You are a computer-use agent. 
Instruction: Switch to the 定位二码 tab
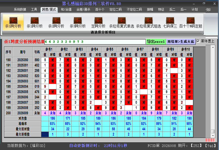click(x=115, y=10)
